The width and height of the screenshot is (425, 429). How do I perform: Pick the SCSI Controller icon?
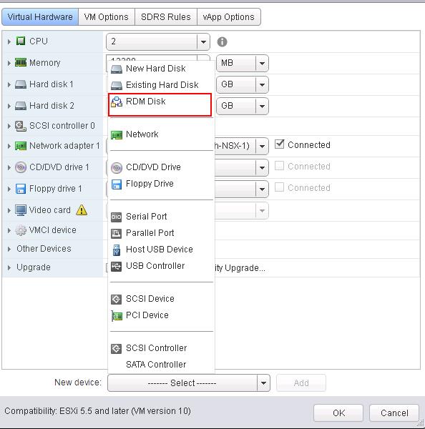pyautogui.click(x=116, y=349)
